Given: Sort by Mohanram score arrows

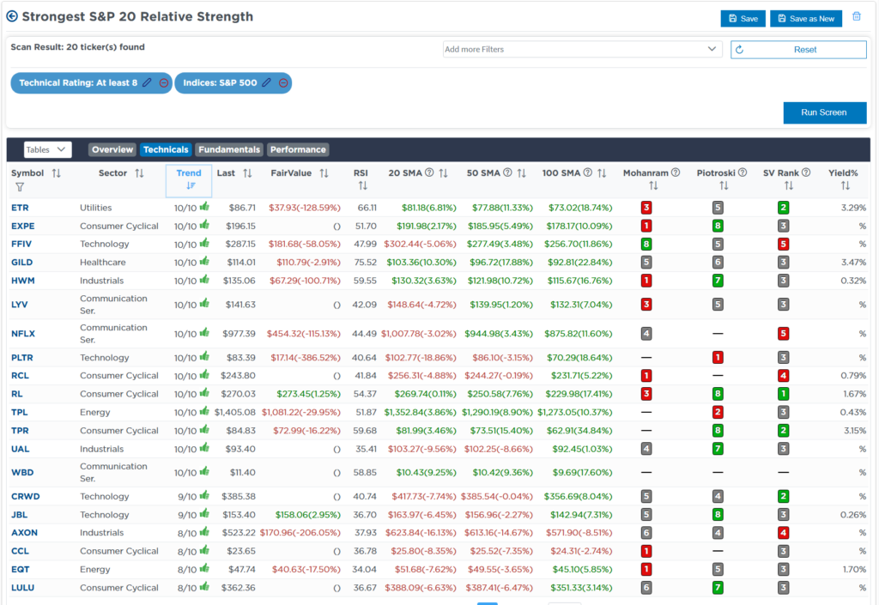Looking at the screenshot, I should pos(653,185).
